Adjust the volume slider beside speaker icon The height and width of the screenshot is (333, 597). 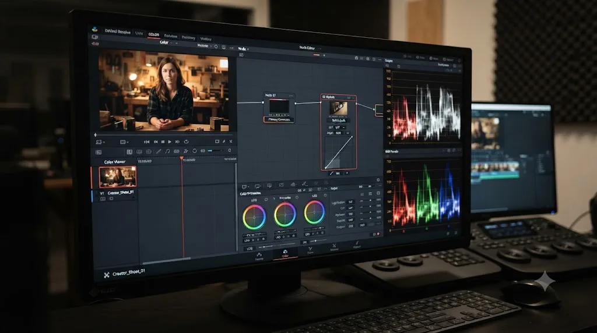pos(215,151)
